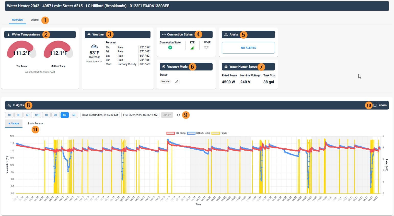Screen dimensions: 394x216
Task: Toggle the Power series in chart legend
Action: tap(219, 133)
